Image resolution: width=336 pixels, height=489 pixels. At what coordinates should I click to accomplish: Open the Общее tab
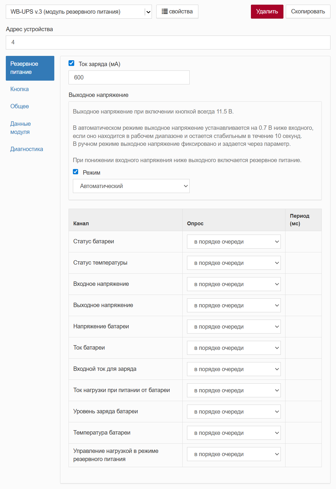coord(20,106)
